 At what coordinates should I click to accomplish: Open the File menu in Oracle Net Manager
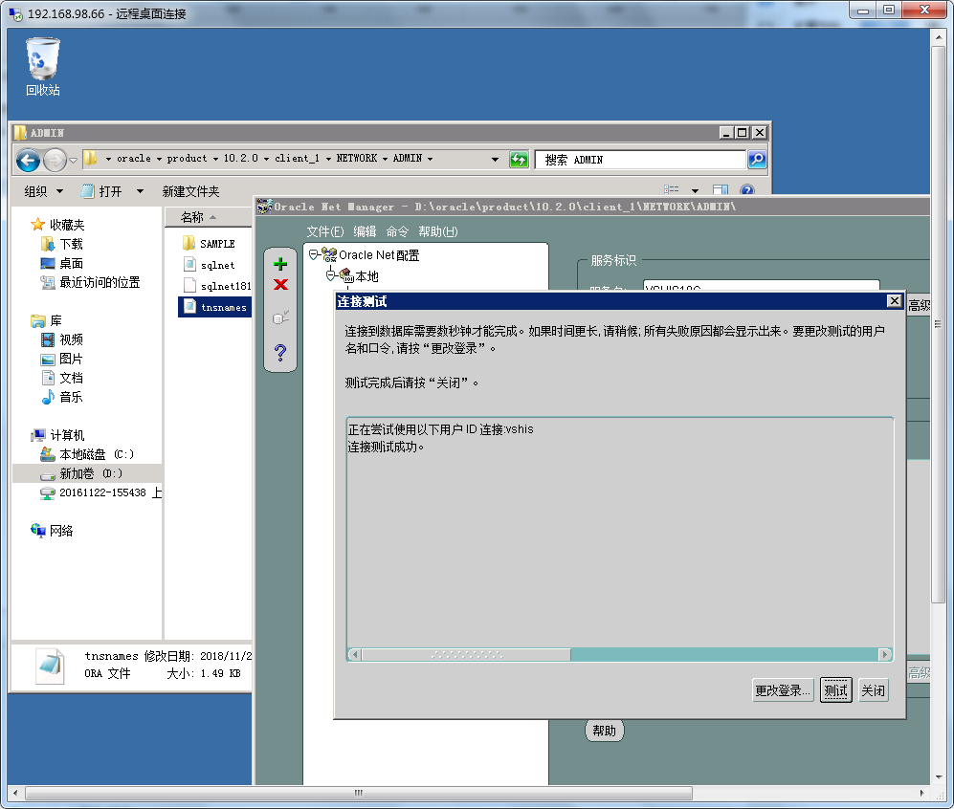pyautogui.click(x=325, y=231)
